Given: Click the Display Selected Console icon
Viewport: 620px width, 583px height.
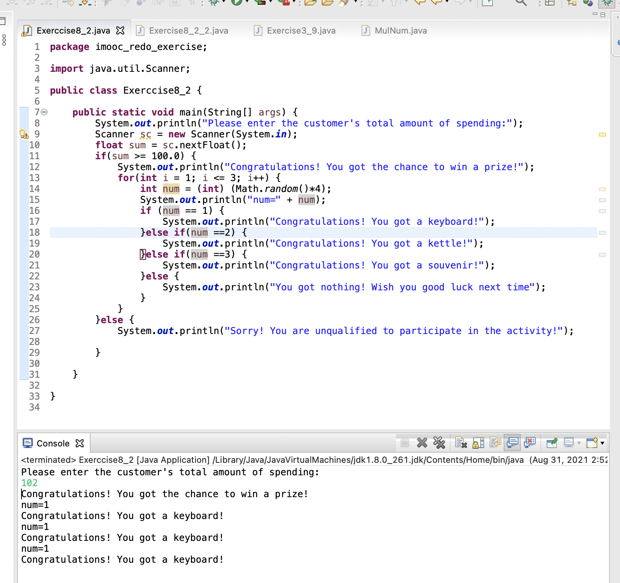Looking at the screenshot, I should point(569,443).
